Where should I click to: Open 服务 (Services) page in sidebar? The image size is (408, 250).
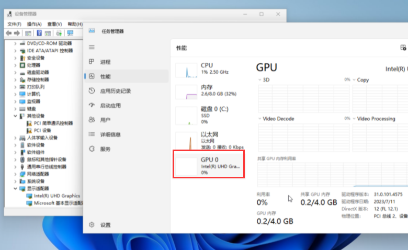click(x=127, y=149)
